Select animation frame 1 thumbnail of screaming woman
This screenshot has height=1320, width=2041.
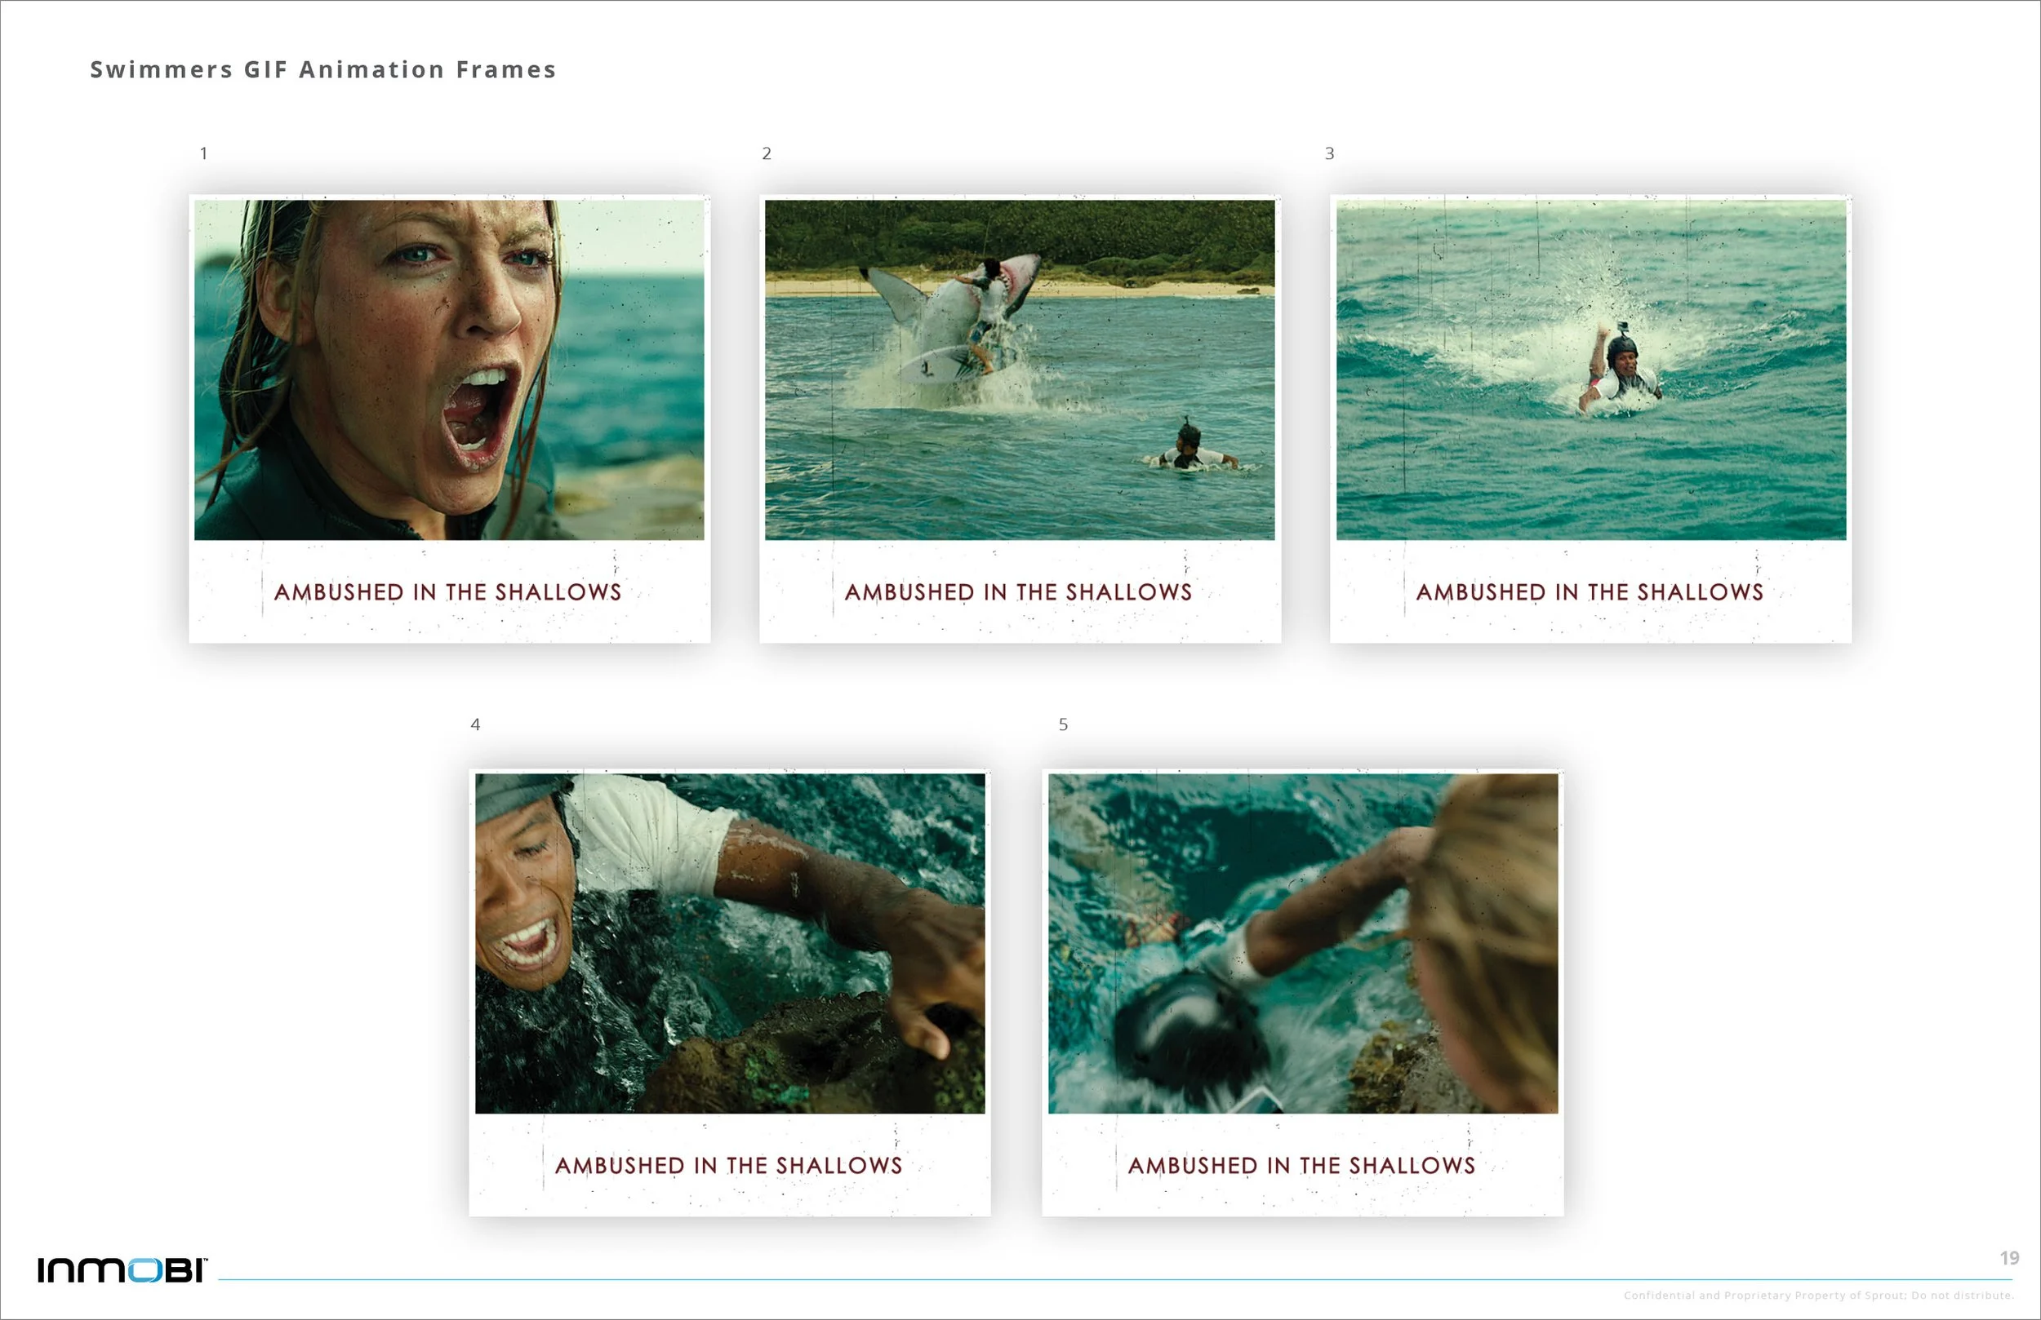click(449, 370)
